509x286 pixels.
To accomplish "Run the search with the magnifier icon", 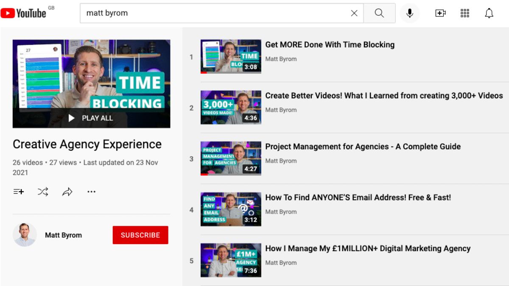I will pos(379,13).
